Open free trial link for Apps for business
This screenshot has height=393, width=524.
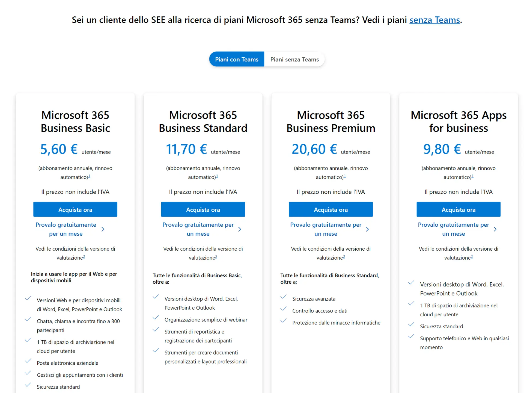454,229
